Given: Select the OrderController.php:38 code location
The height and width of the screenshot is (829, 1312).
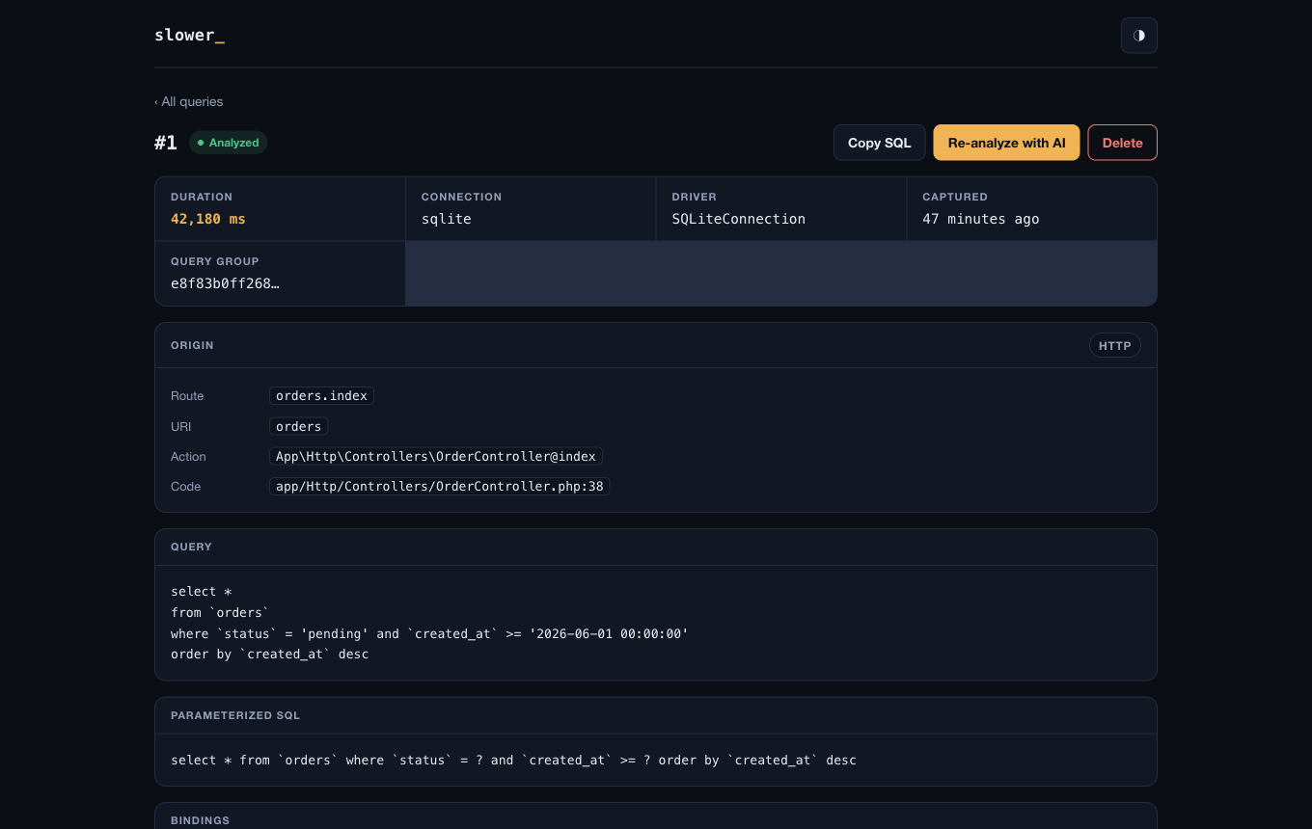Looking at the screenshot, I should point(439,487).
